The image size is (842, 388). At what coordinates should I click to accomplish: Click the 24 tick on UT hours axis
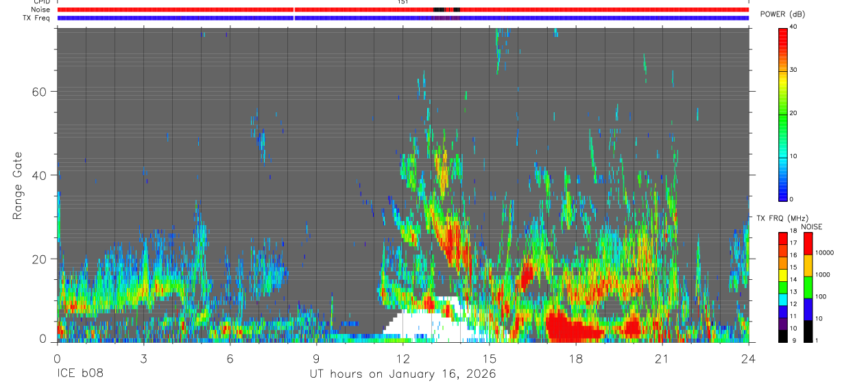749,359
